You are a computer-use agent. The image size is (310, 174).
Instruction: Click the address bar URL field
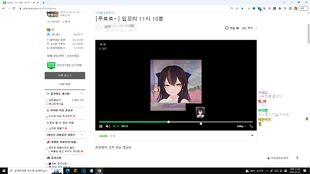pos(124,9)
